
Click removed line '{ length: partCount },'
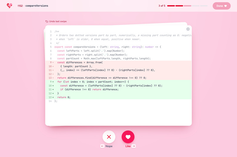118,66
